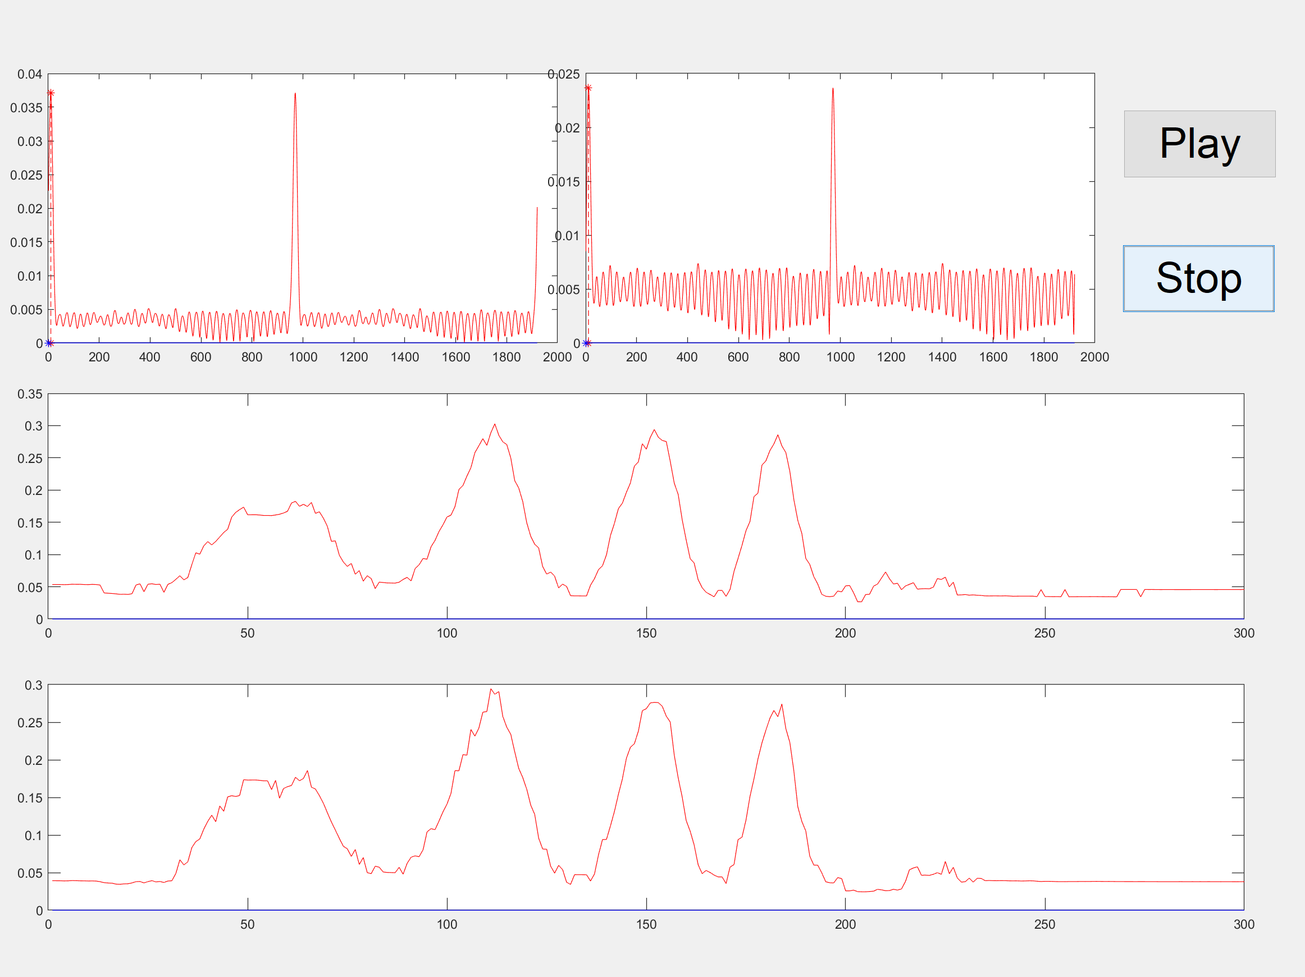Click peak near 183 in third plot
1305x977 pixels.
pos(778,435)
